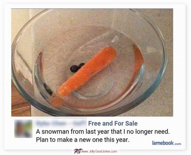This screenshot has width=191, height=155.
Task: Open the blurred profile picture of the poster
Action: pos(23,129)
